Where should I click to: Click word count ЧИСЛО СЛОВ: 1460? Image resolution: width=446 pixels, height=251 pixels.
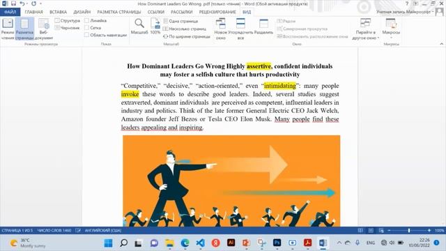(x=54, y=230)
